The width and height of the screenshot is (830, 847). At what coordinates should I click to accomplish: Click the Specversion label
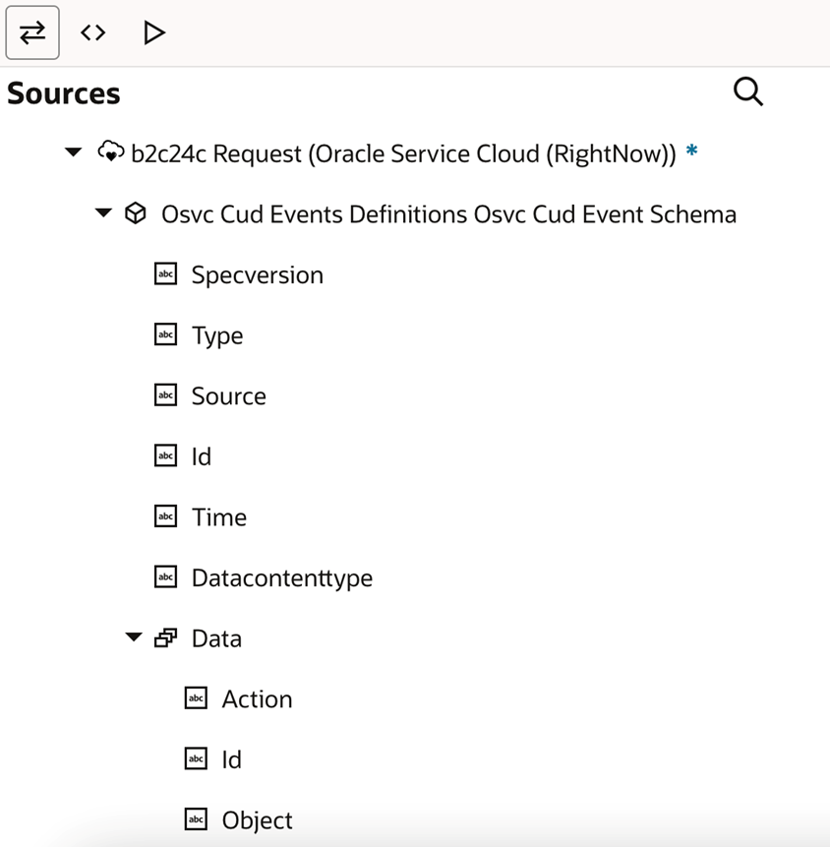pos(257,274)
